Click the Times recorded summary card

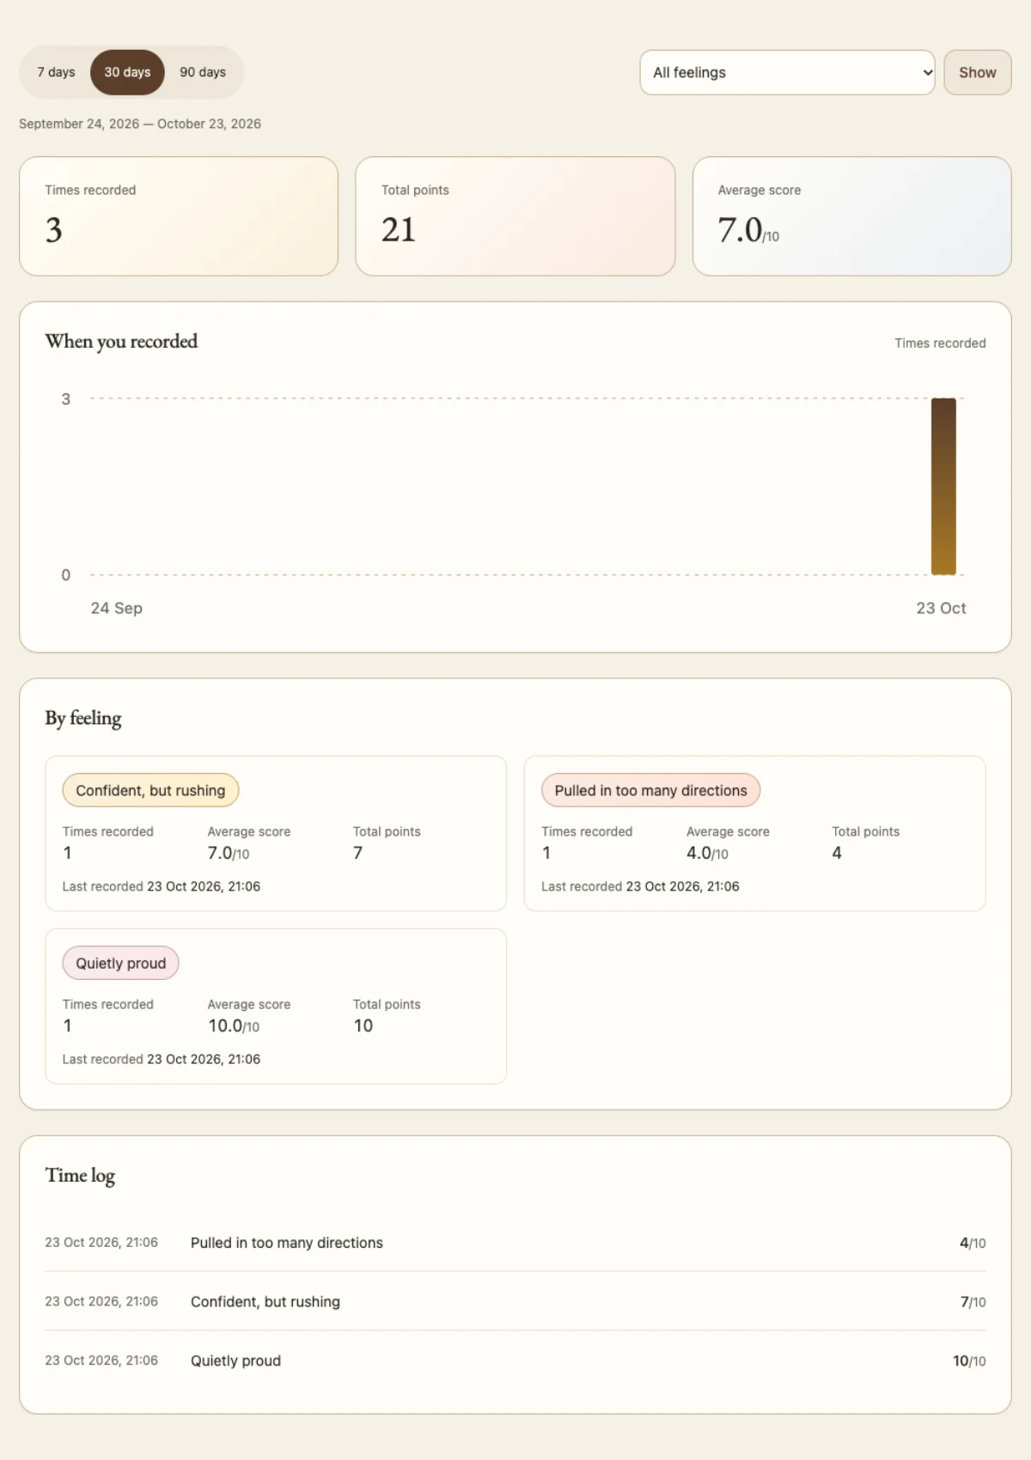(x=179, y=216)
